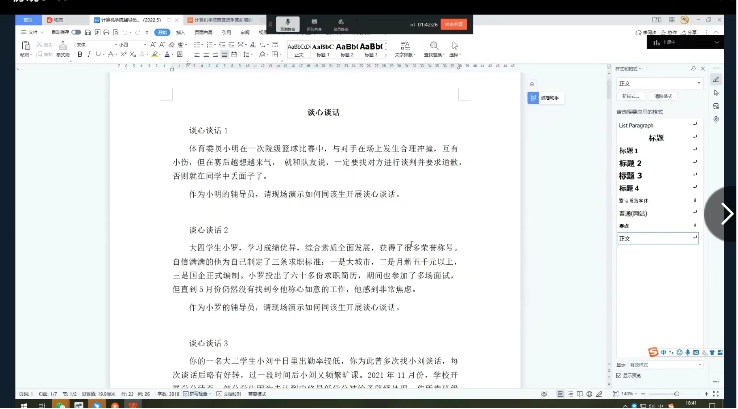Expand the line spacing dropdown

coord(252,55)
